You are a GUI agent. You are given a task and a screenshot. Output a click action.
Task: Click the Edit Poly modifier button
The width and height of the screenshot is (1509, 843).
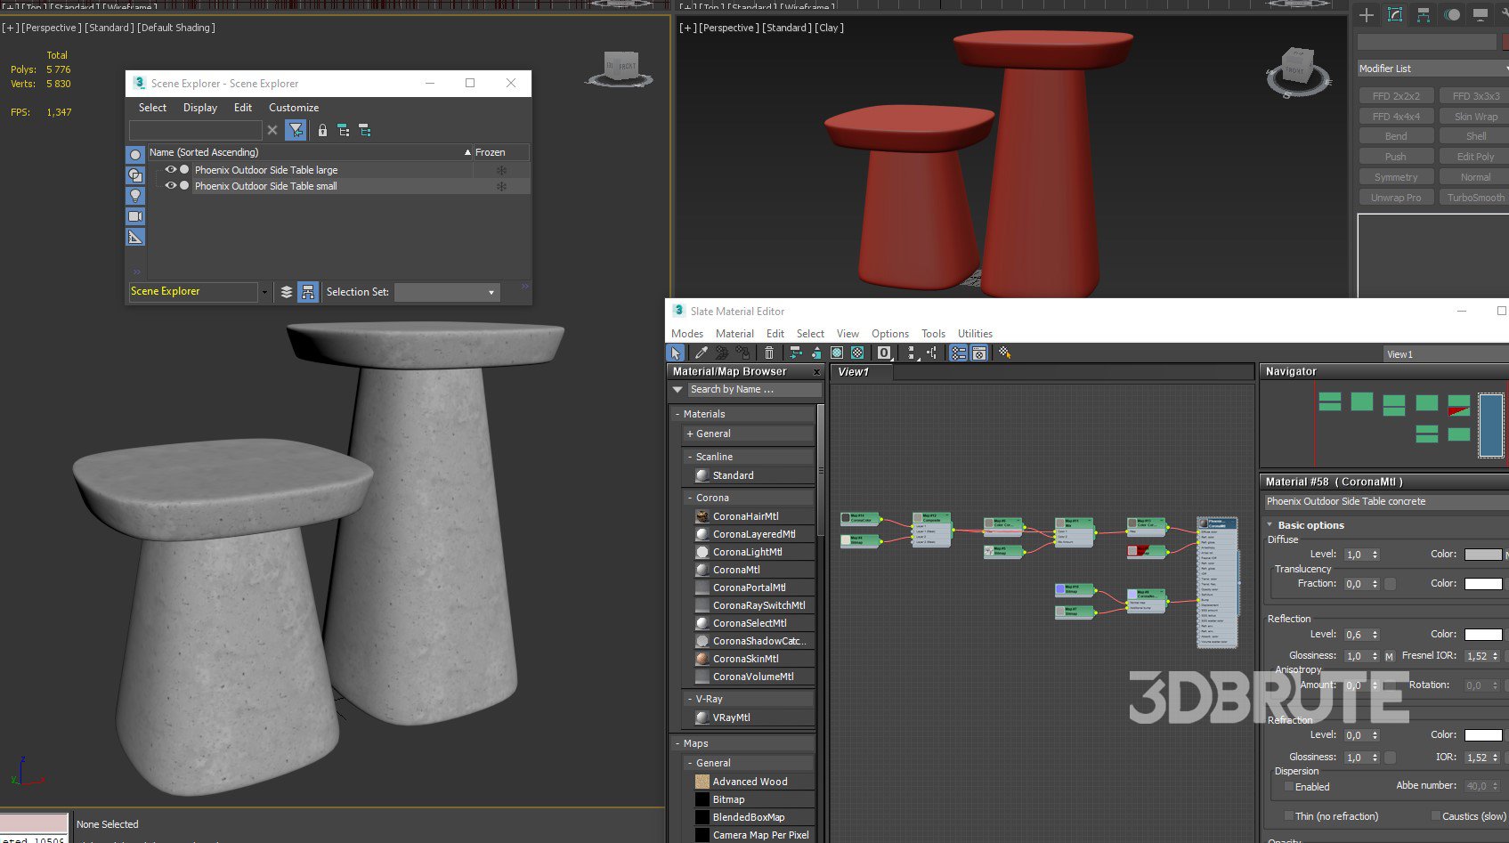pyautogui.click(x=1474, y=157)
